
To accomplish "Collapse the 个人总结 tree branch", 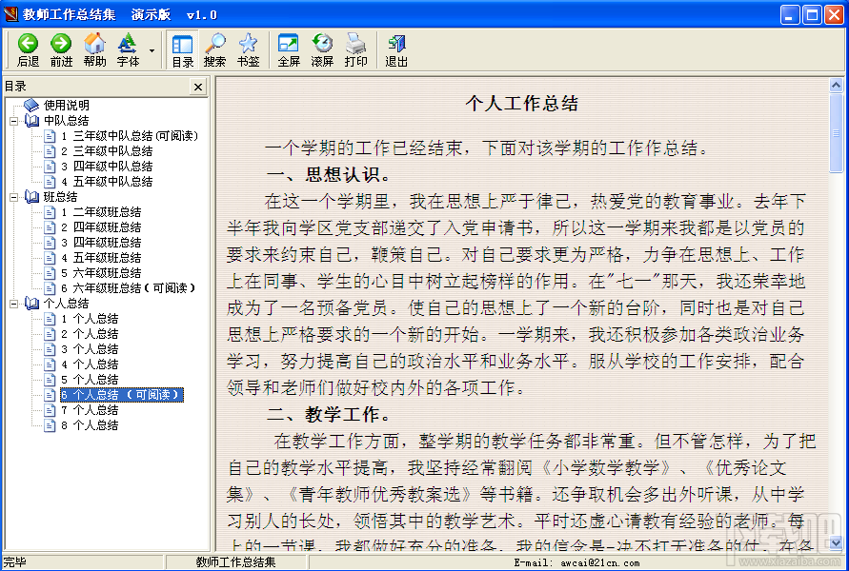I will pos(13,304).
